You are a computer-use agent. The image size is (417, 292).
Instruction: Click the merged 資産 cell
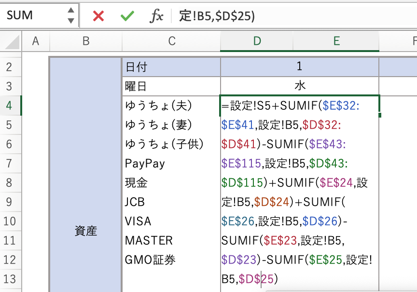pyautogui.click(x=86, y=231)
